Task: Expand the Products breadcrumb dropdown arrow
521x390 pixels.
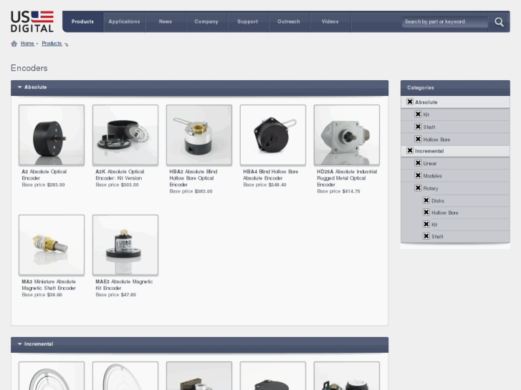Action: point(67,44)
